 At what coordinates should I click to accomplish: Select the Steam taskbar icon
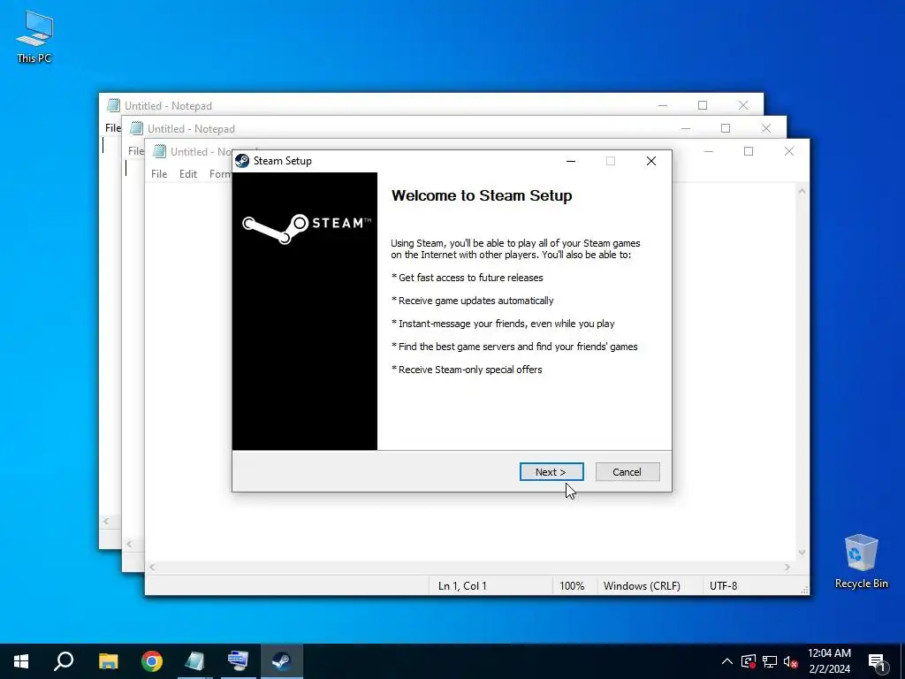coord(282,661)
